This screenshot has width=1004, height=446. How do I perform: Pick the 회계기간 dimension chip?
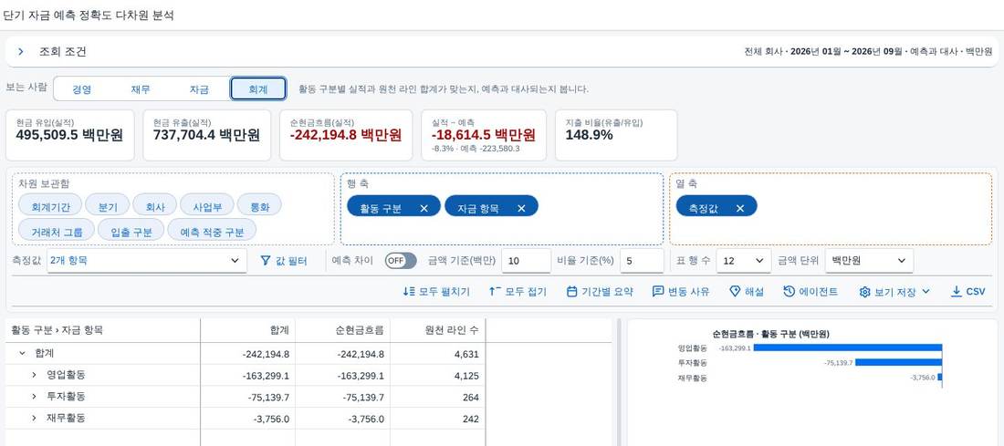[x=50, y=205]
